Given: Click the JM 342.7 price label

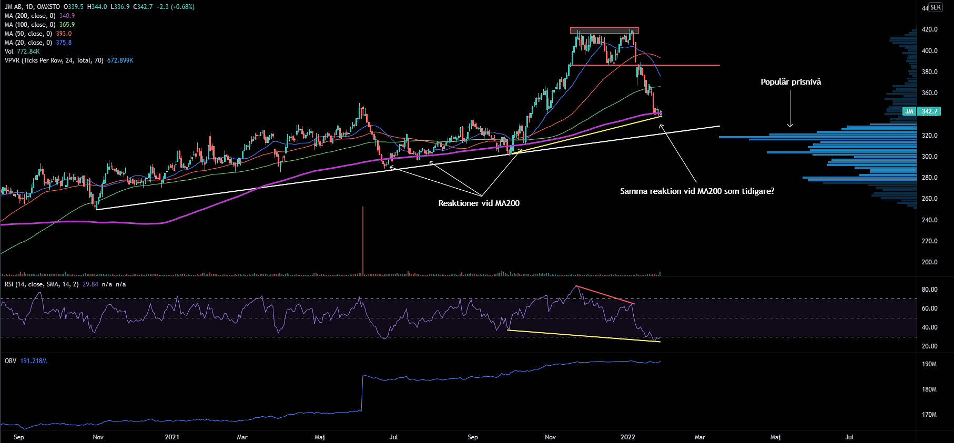Looking at the screenshot, I should [x=921, y=111].
